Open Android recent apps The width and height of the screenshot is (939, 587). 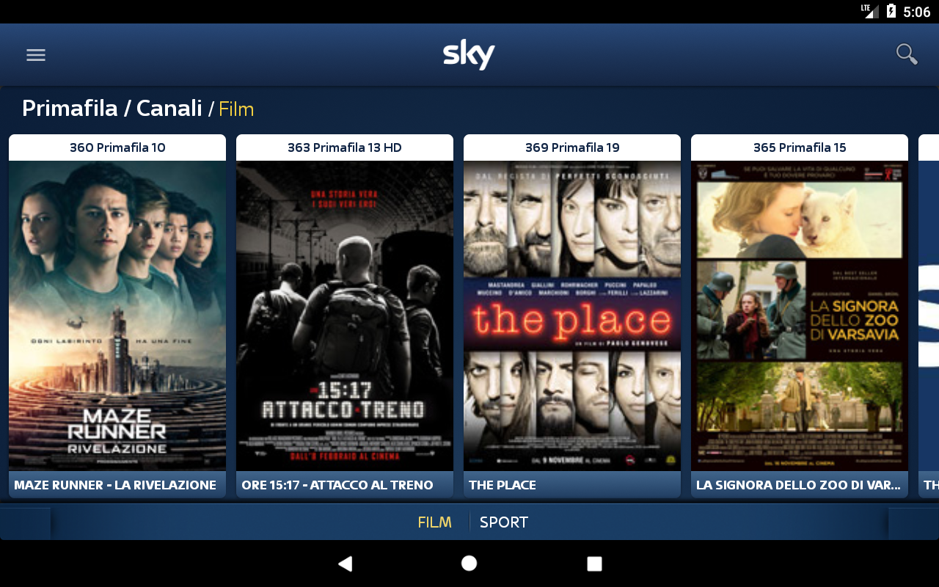point(594,564)
